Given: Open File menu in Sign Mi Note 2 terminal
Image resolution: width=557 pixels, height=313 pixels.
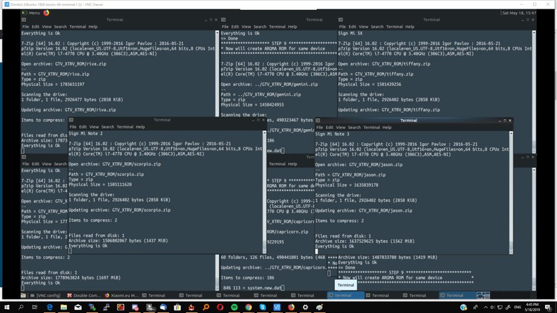Looking at the screenshot, I should pyautogui.click(x=73, y=126).
